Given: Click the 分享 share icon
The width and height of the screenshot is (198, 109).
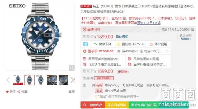Looking at the screenshot, I should pos(19,92).
